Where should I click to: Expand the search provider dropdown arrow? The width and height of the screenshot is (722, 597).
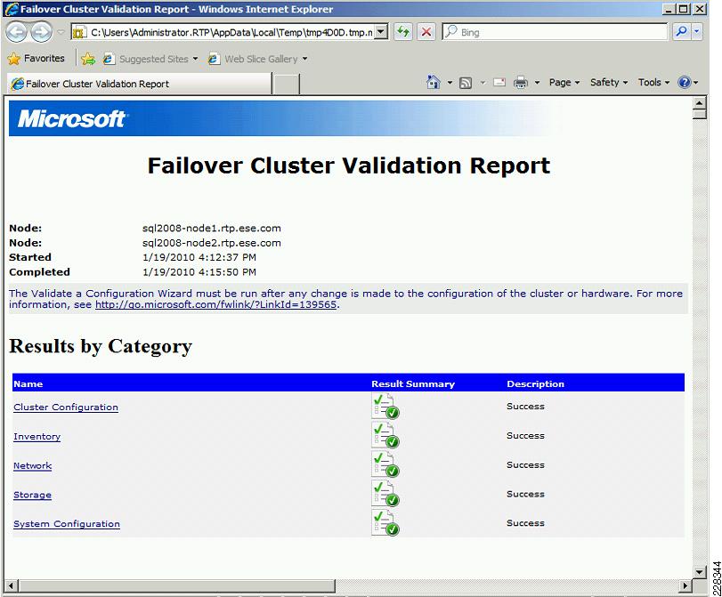pos(697,32)
